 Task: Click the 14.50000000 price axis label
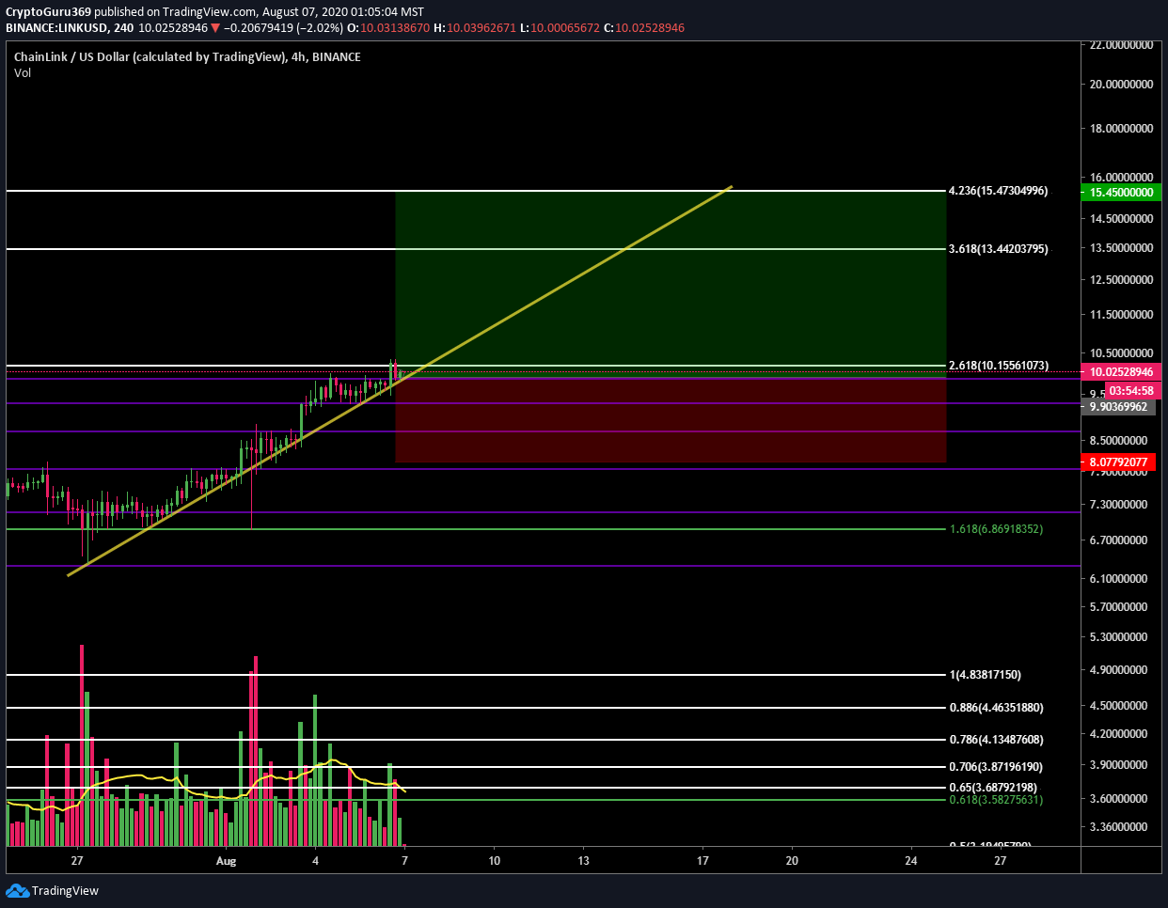[x=1121, y=219]
